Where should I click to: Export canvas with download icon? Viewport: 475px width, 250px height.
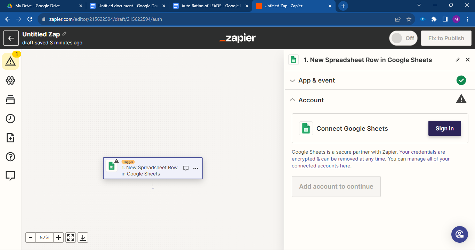click(83, 238)
